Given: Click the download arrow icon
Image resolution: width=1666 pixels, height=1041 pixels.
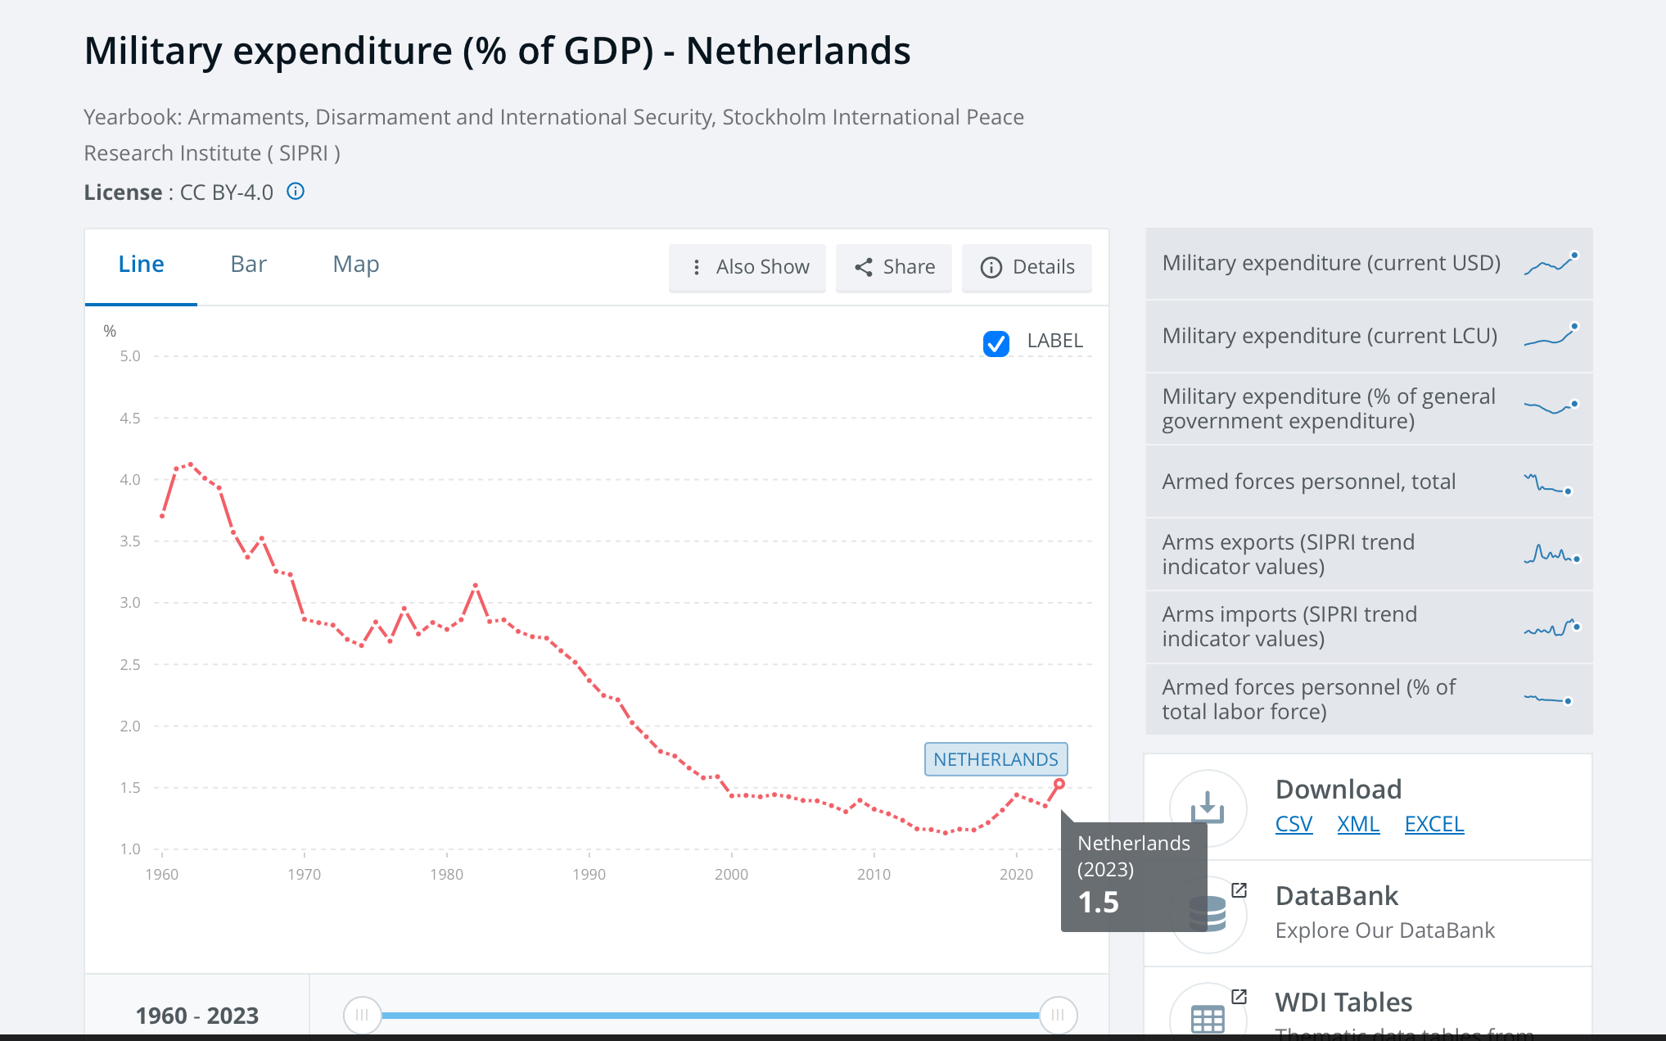Looking at the screenshot, I should [1208, 808].
